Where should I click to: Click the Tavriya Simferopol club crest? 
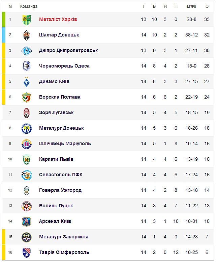[27, 253]
